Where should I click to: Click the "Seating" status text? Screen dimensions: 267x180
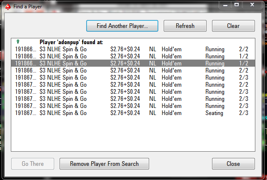point(214,113)
